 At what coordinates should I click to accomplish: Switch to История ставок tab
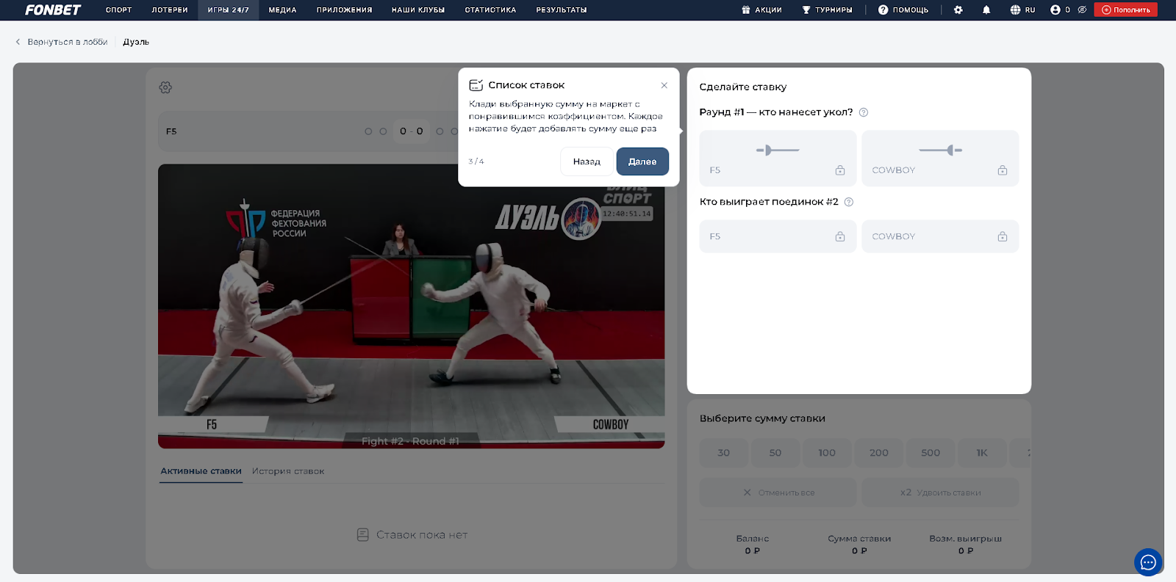(x=288, y=471)
